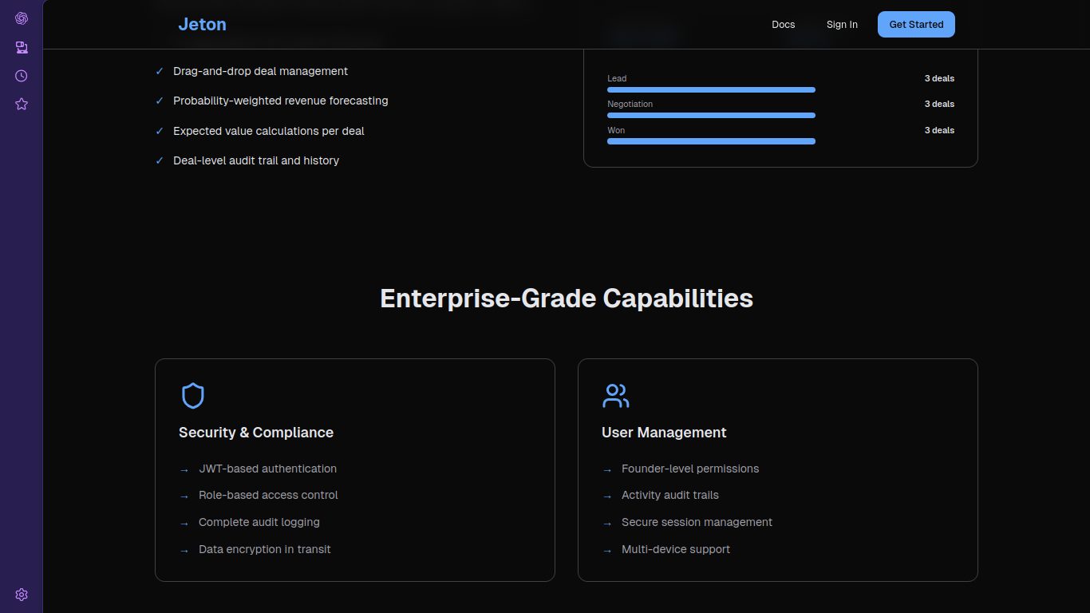1090x613 pixels.
Task: Click 'JWT-based authentication' item
Action: click(267, 469)
